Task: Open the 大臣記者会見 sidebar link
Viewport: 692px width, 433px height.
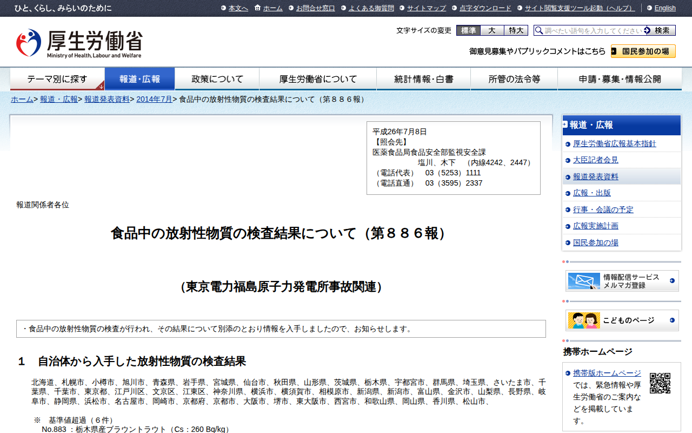Action: (596, 160)
